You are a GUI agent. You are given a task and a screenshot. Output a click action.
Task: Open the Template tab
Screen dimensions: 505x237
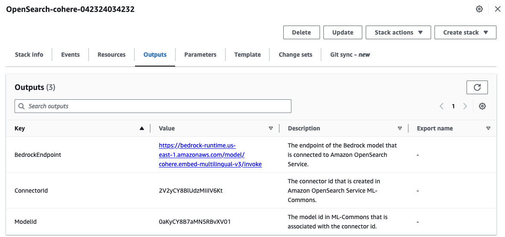(x=247, y=55)
